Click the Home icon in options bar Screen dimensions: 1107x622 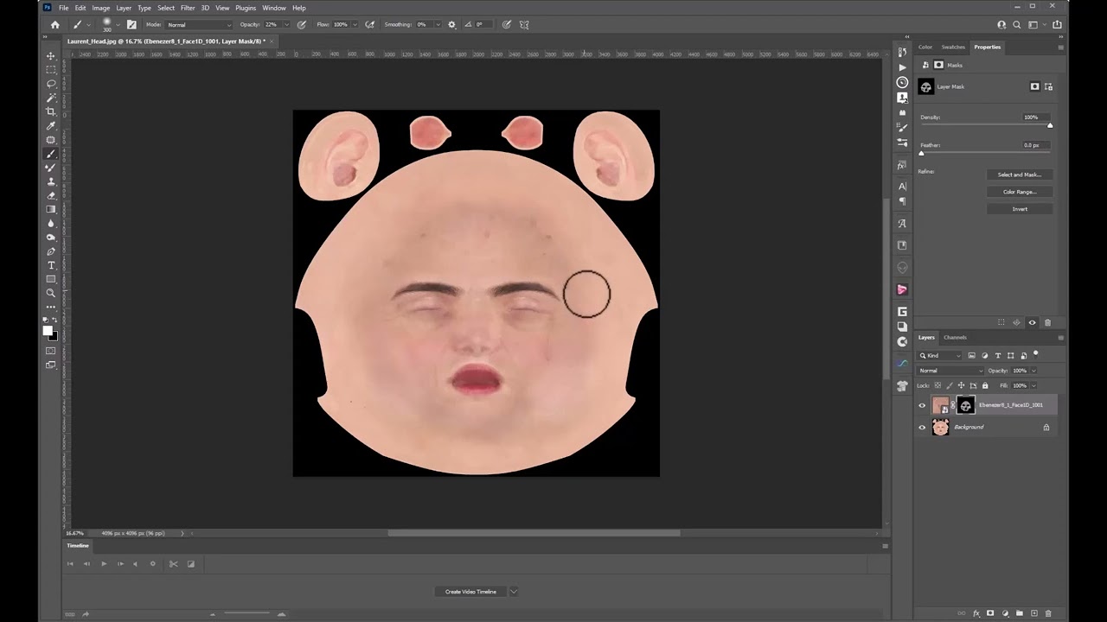pos(55,25)
